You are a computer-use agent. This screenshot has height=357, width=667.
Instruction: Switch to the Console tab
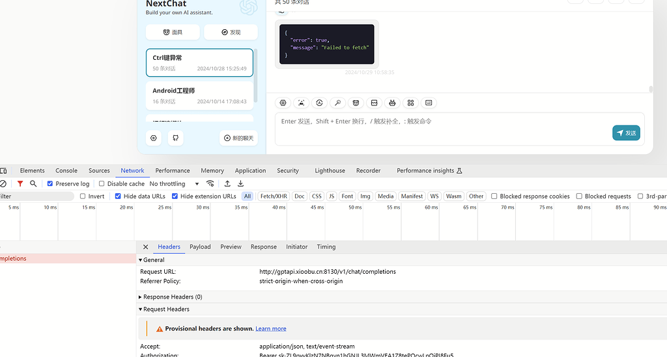tap(66, 170)
